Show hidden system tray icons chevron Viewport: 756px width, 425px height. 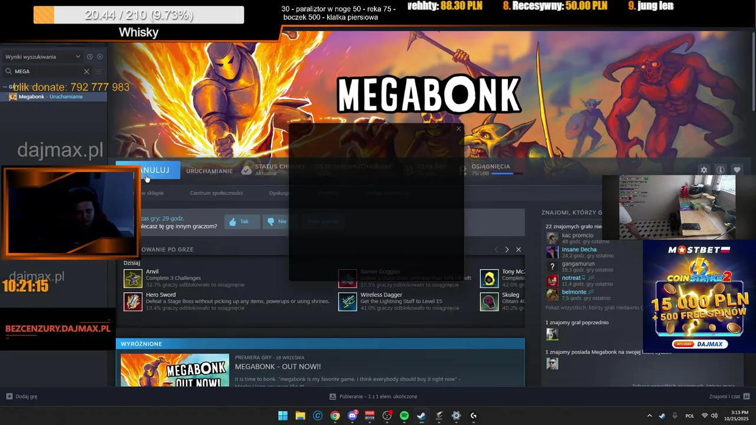point(649,416)
